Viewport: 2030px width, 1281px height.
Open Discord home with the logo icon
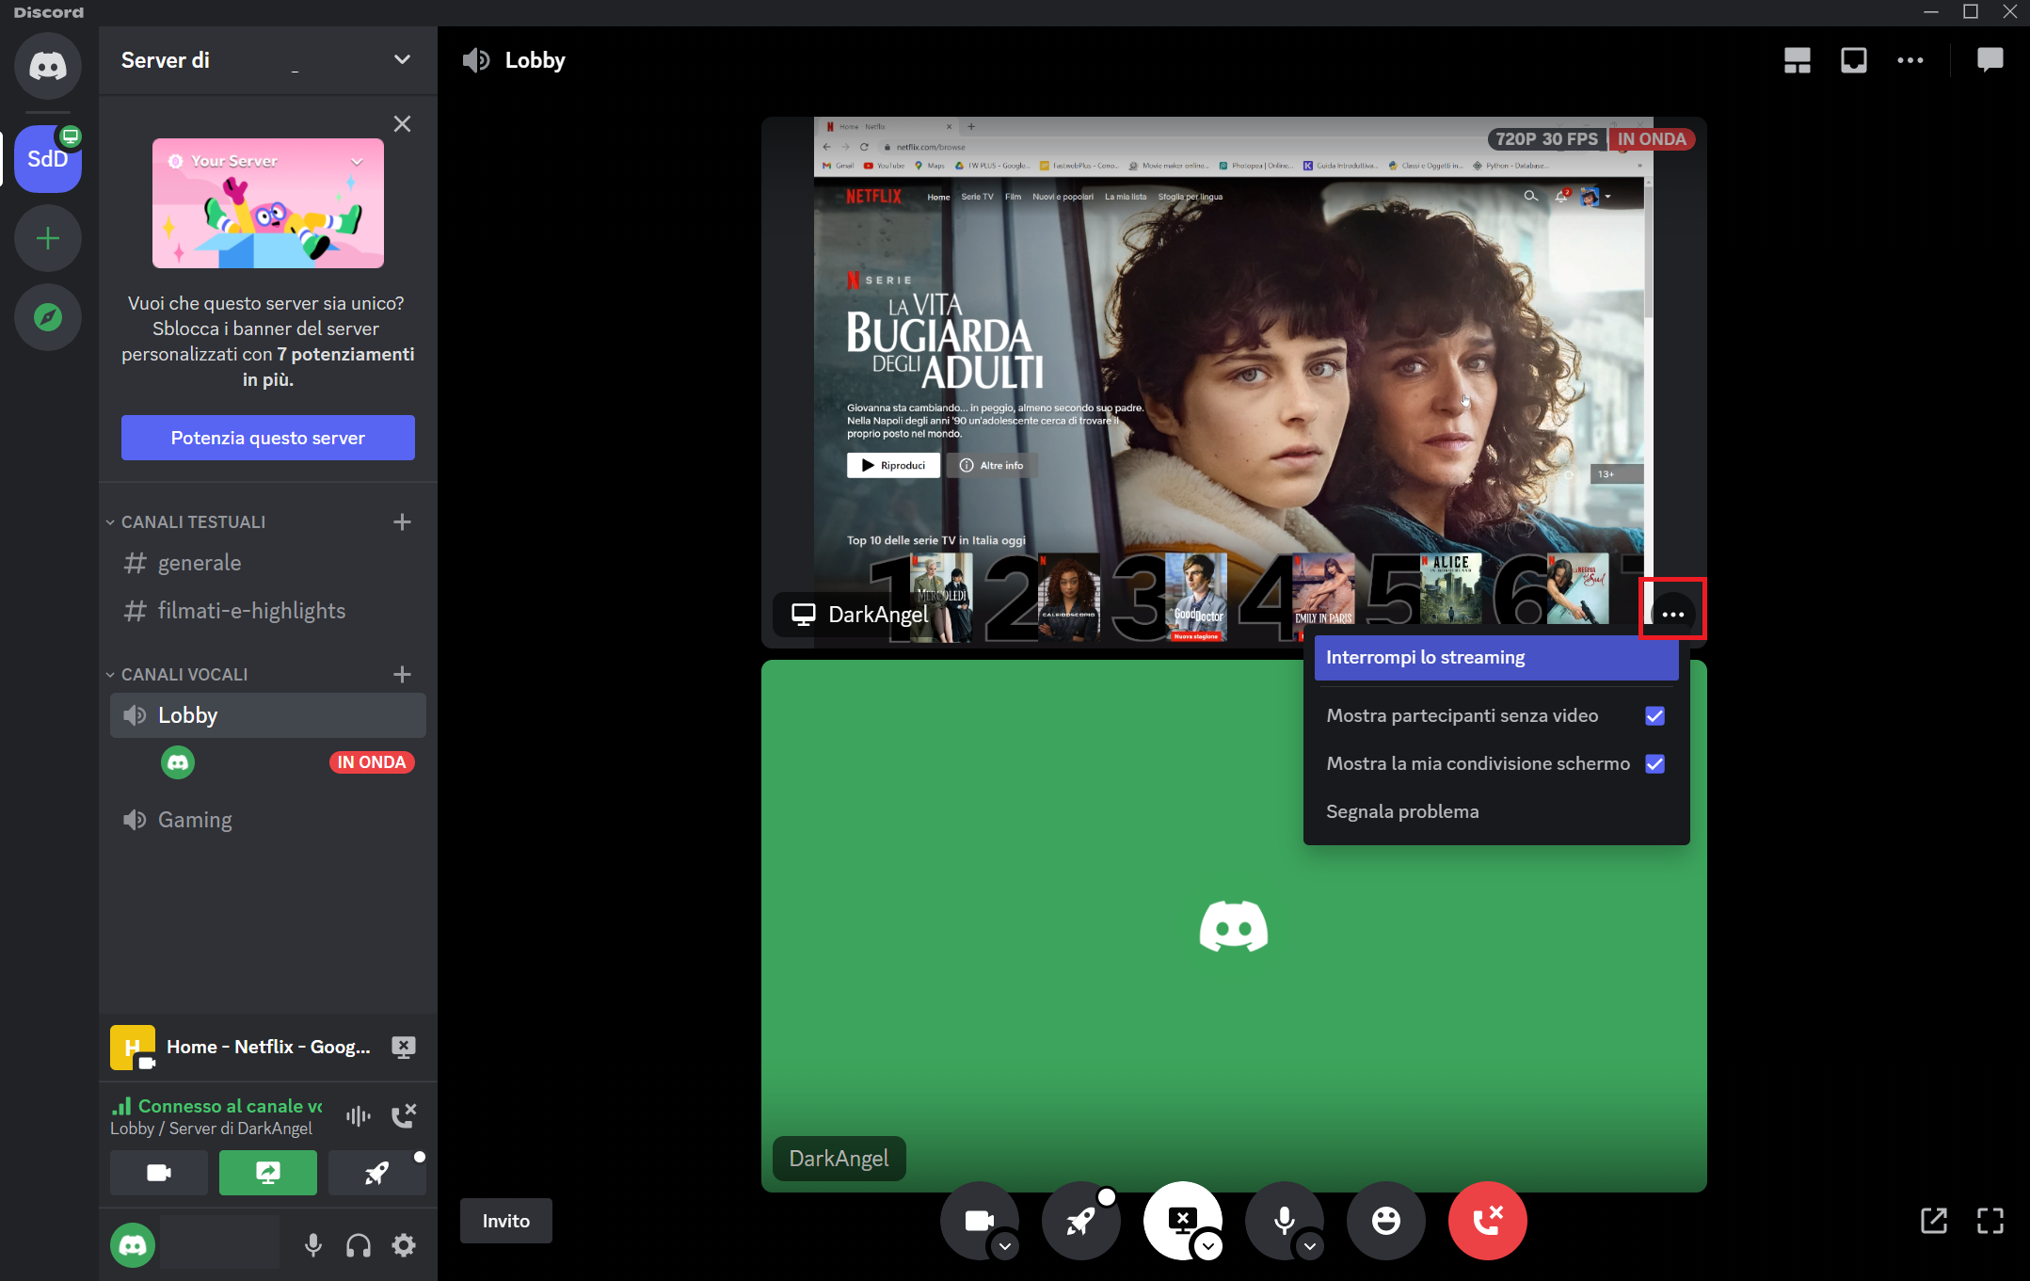pyautogui.click(x=47, y=66)
